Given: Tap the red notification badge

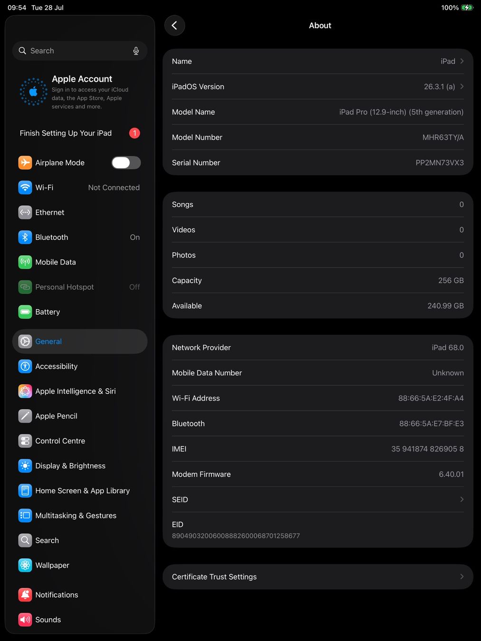Looking at the screenshot, I should coord(135,133).
